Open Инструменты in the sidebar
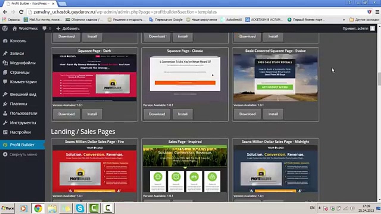This screenshot has height=214, width=381. tap(22, 123)
